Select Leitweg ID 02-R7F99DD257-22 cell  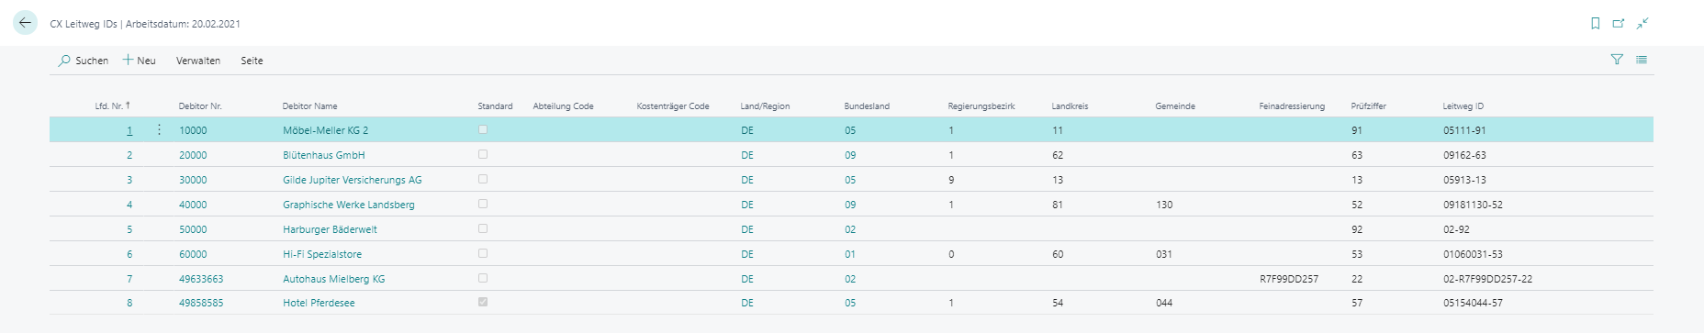pyautogui.click(x=1487, y=279)
